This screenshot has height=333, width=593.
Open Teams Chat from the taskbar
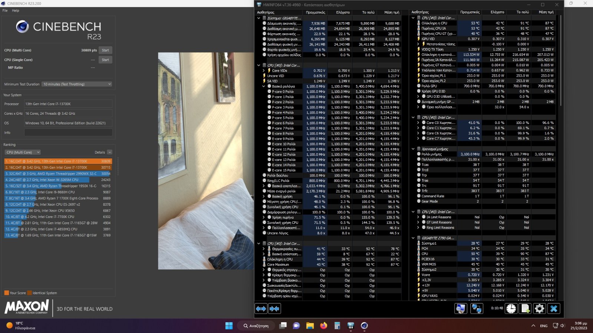click(296, 326)
